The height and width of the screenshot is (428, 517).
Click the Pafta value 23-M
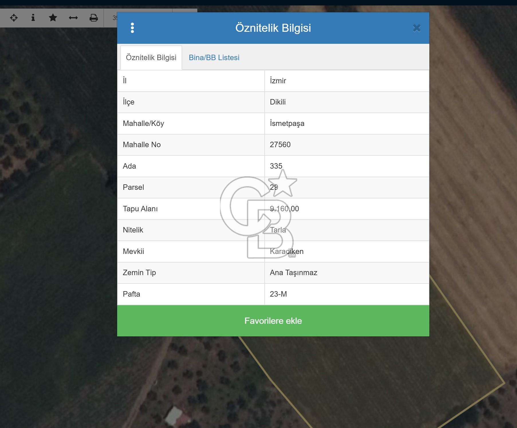tap(278, 294)
